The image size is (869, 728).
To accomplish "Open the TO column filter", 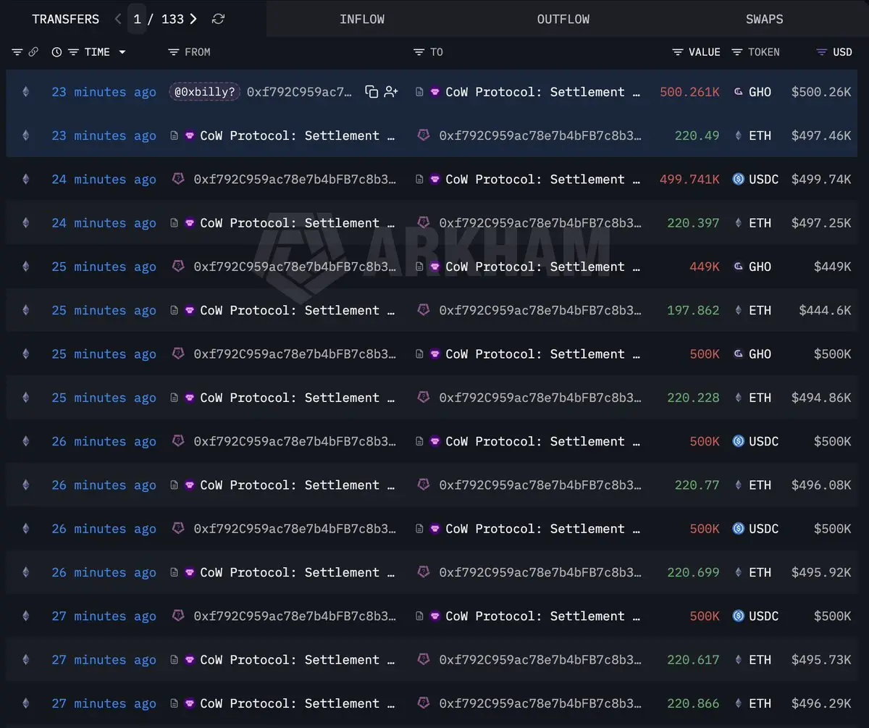I will (419, 52).
